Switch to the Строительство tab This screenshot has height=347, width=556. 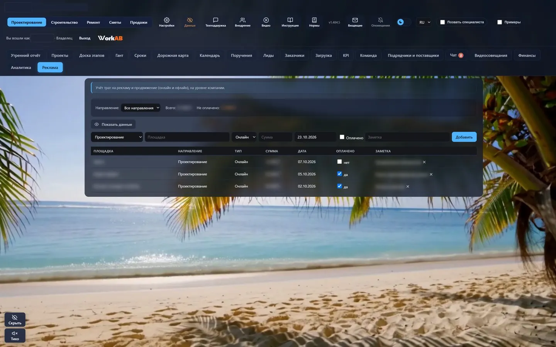[64, 22]
